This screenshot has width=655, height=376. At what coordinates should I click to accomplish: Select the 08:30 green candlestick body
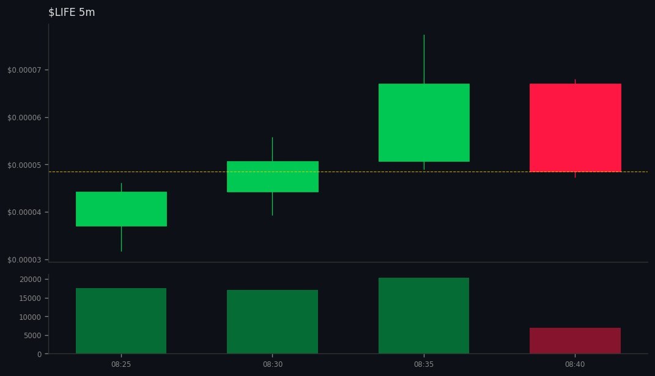click(x=273, y=176)
